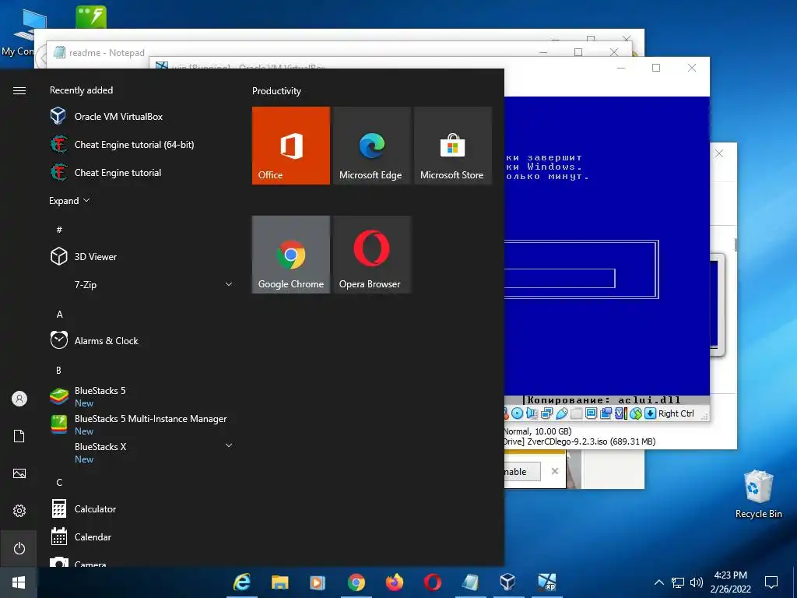
Task: Open the user account icon in Start
Action: coord(19,399)
